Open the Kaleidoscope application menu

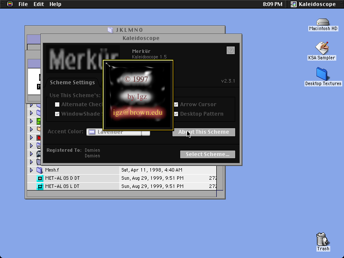coord(313,4)
